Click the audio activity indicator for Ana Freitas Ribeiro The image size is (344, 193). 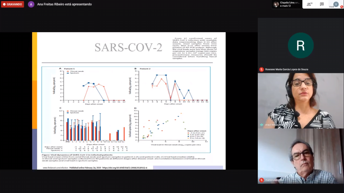[x=262, y=125]
